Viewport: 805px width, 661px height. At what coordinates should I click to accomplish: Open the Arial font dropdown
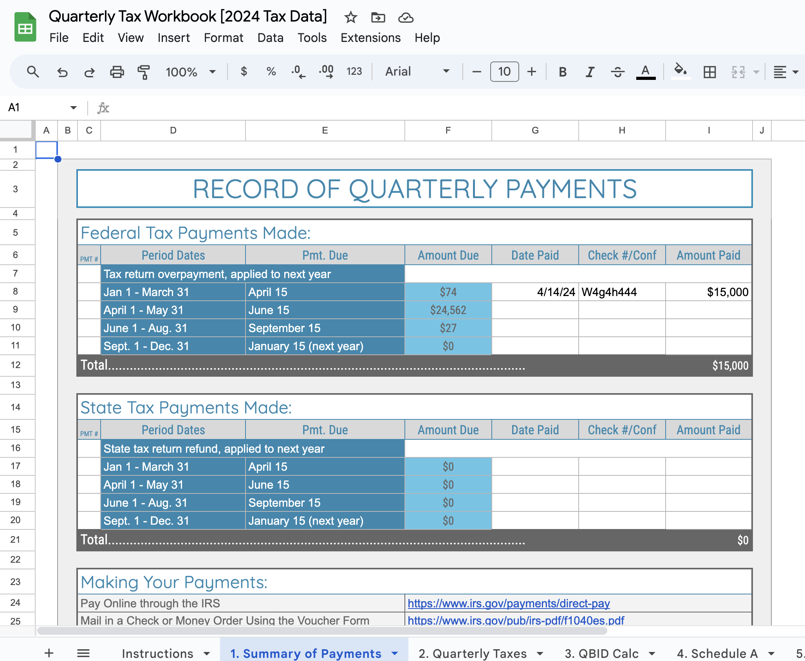tap(417, 72)
